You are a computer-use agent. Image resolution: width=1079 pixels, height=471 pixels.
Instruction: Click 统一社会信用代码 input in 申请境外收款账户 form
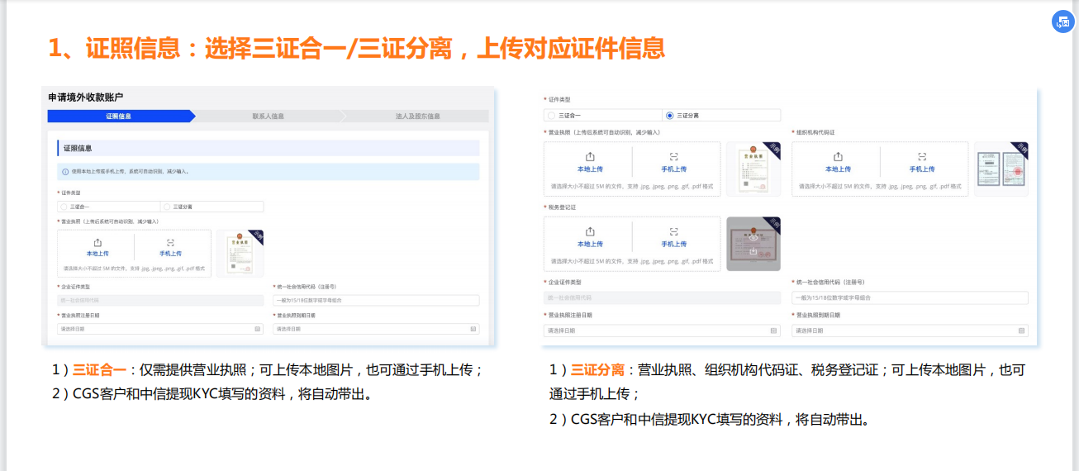(x=376, y=300)
